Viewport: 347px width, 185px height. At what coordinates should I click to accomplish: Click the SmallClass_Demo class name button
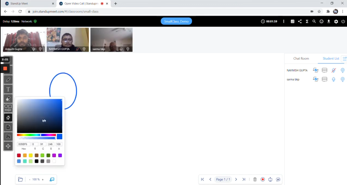(176, 22)
